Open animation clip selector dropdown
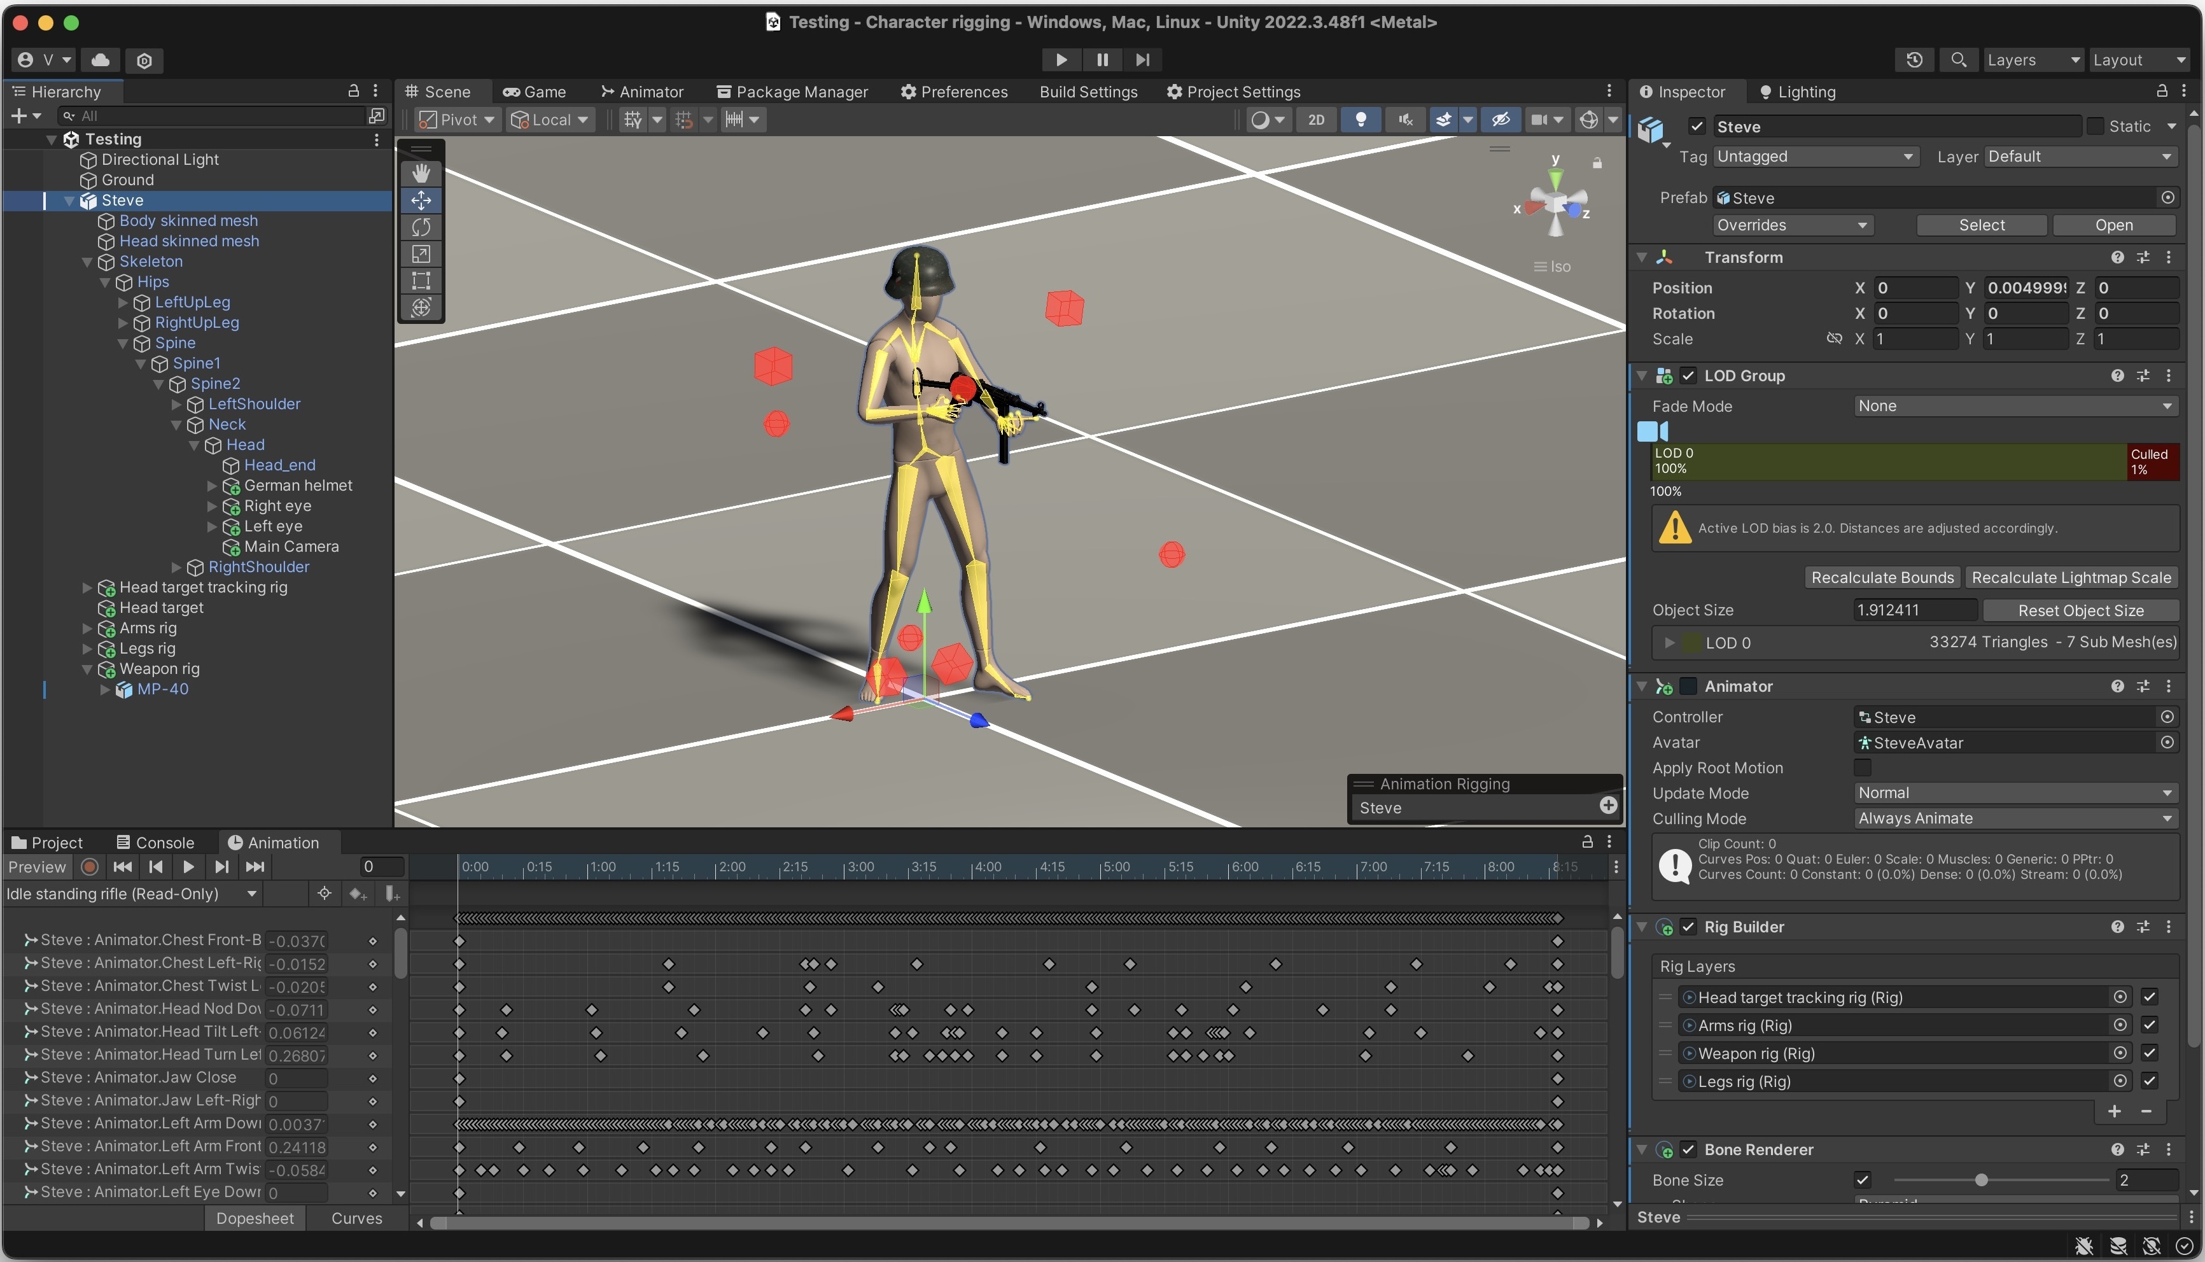 [132, 894]
